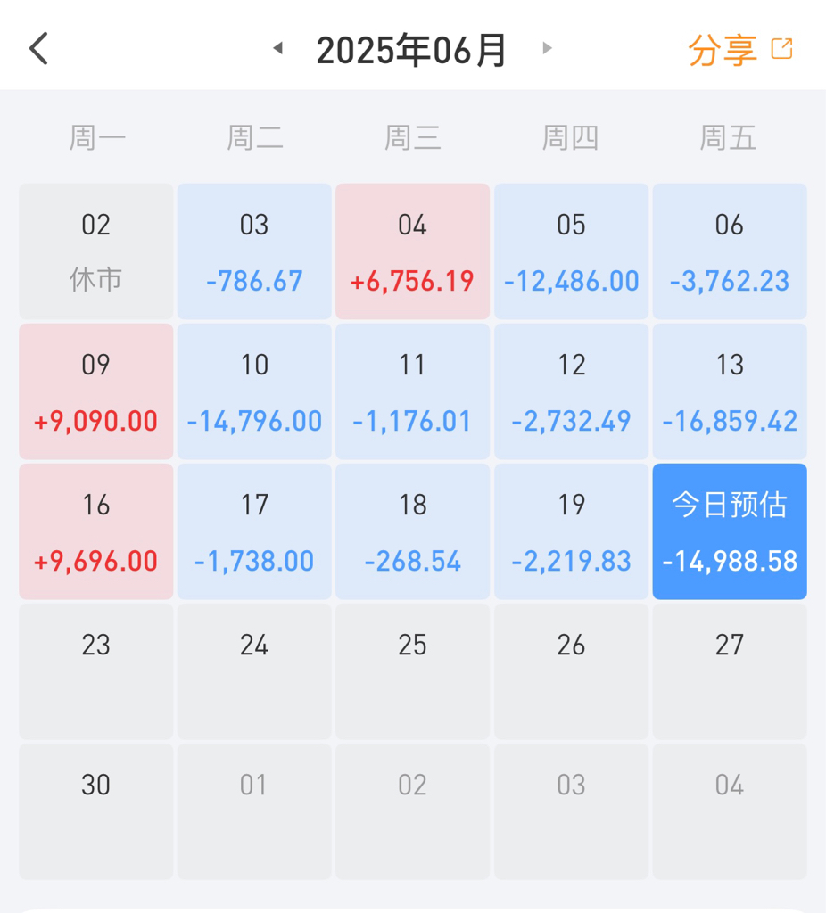
Task: Select empty day 25 cell
Action: [x=412, y=671]
